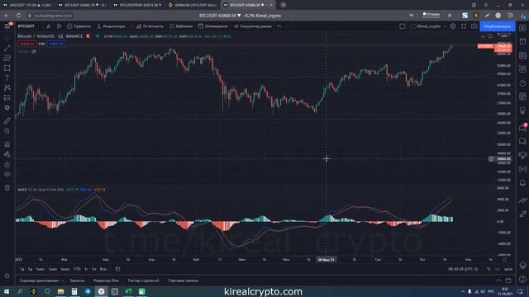Select the trend line drawing tool
The image size is (529, 297).
click(7, 48)
